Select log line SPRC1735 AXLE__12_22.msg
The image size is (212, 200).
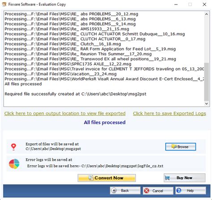pos(68,64)
